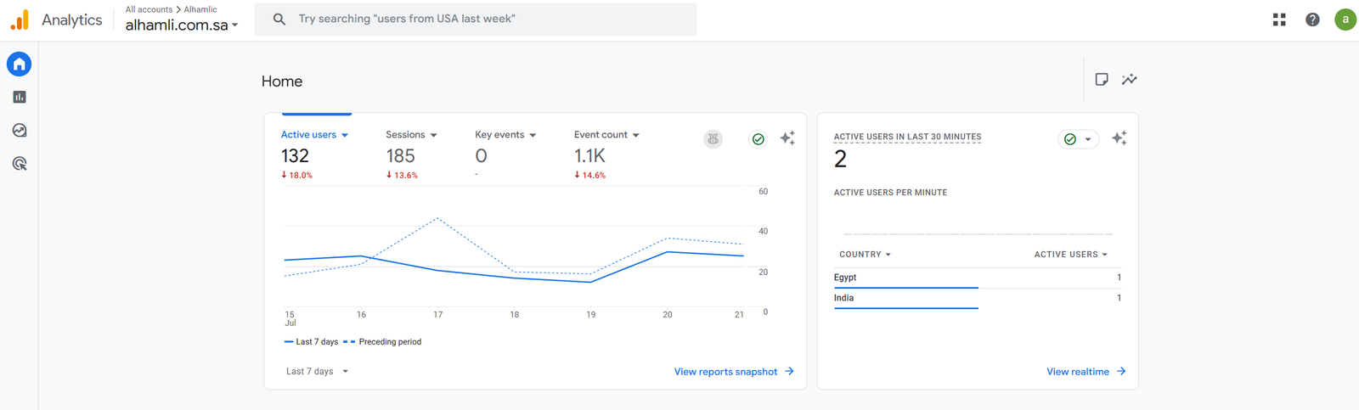Viewport: 1359px width, 410px height.
Task: Open the data quality dropdown in realtime card
Action: click(x=1079, y=139)
